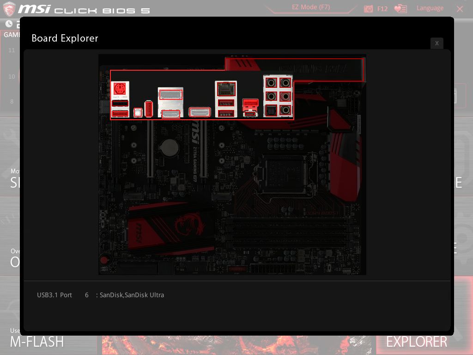This screenshot has height=355, width=473.
Task: Select the optical S/PDIF output port
Action: [271, 110]
